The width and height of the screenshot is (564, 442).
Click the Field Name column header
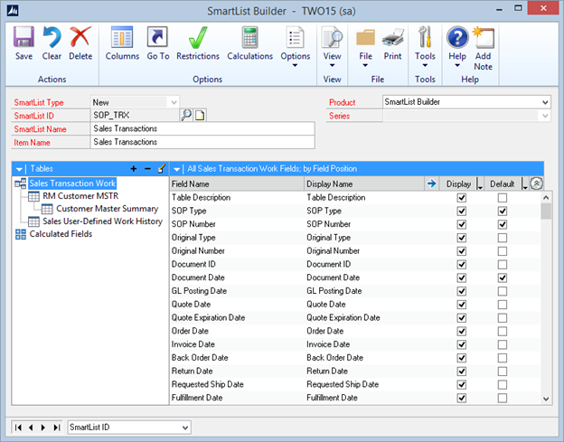coord(237,184)
